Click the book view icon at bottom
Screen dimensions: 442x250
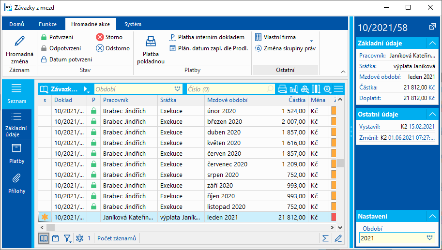pyautogui.click(x=44, y=238)
